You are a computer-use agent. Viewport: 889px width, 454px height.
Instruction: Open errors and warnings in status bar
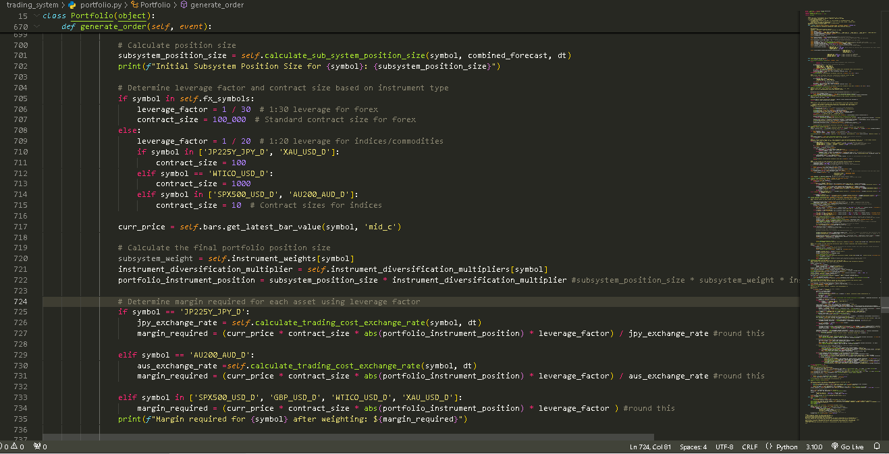[14, 447]
